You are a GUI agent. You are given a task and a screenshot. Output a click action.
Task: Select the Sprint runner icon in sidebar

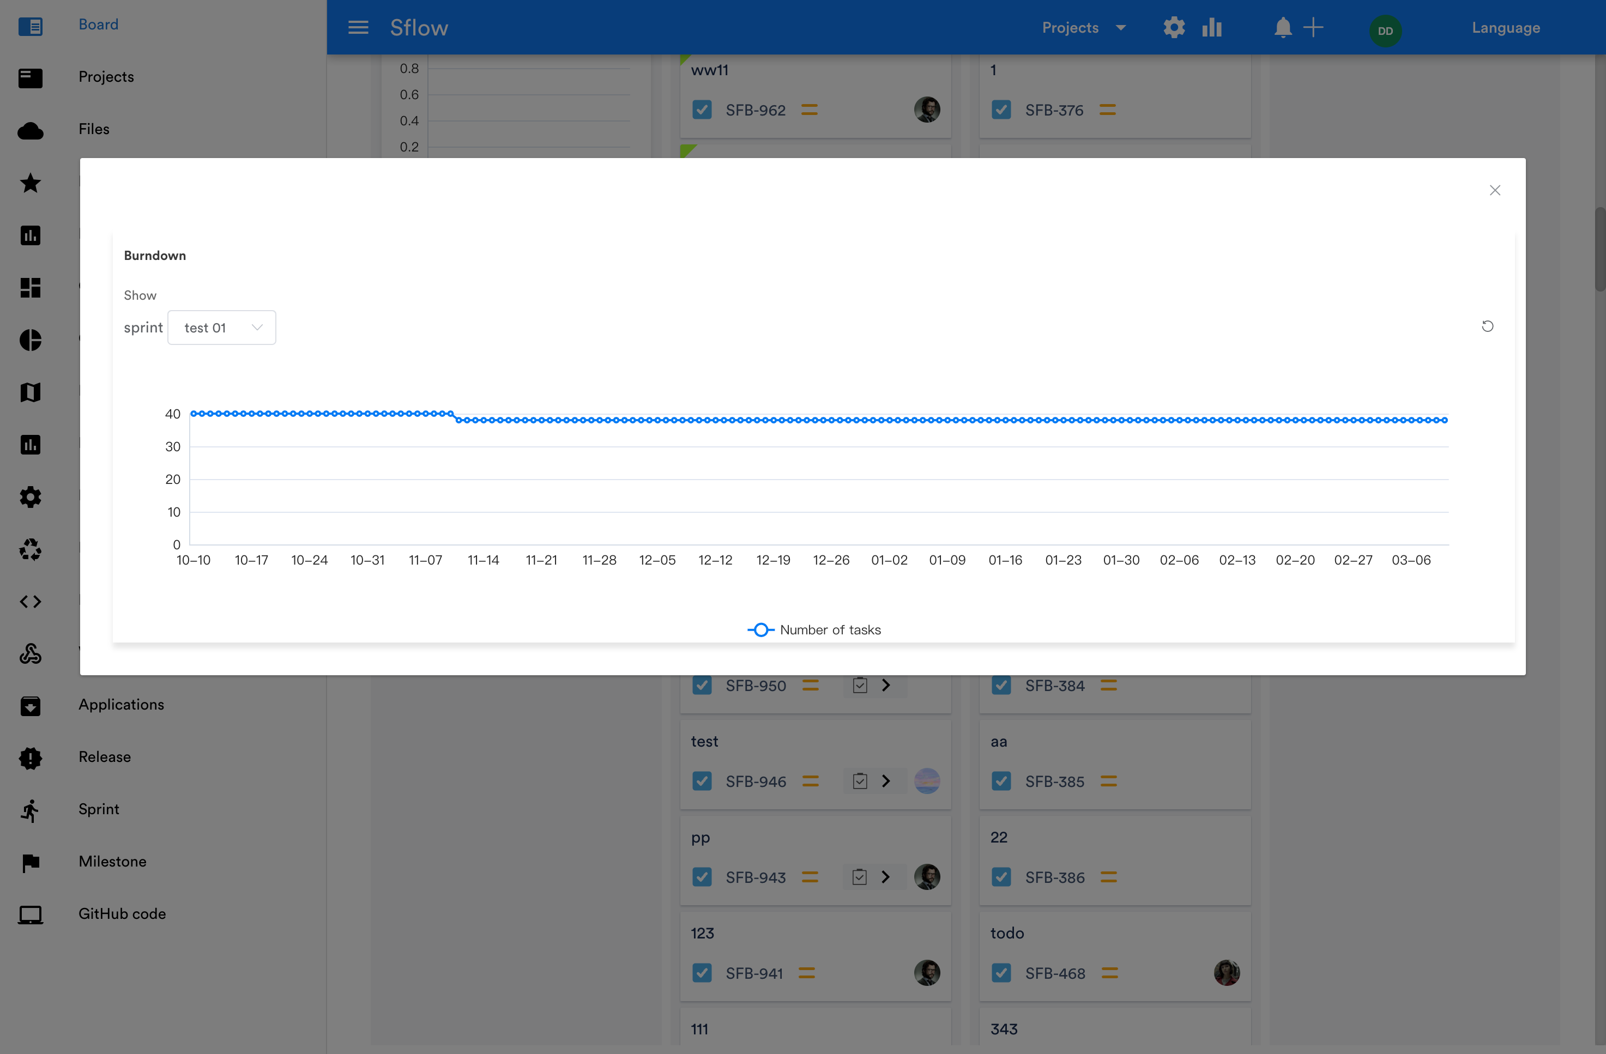(x=31, y=810)
